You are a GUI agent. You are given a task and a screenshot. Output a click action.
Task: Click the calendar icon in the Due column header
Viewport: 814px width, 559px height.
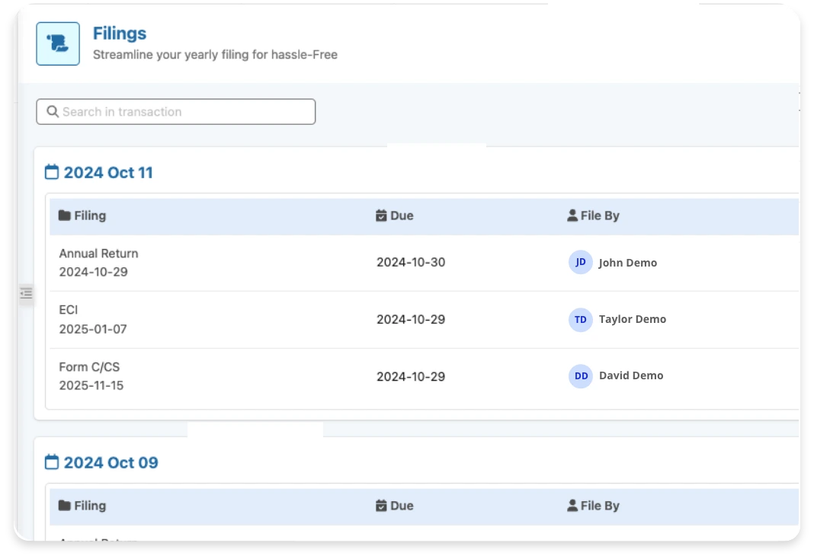(380, 216)
